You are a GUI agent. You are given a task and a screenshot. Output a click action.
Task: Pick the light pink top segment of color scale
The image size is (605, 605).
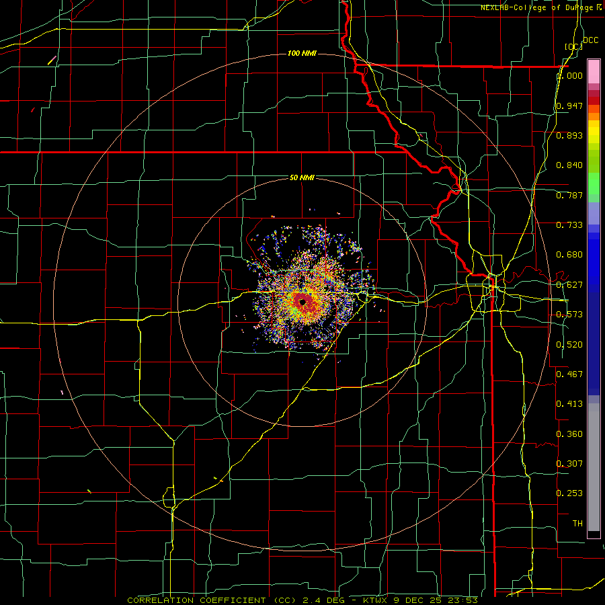tap(594, 72)
